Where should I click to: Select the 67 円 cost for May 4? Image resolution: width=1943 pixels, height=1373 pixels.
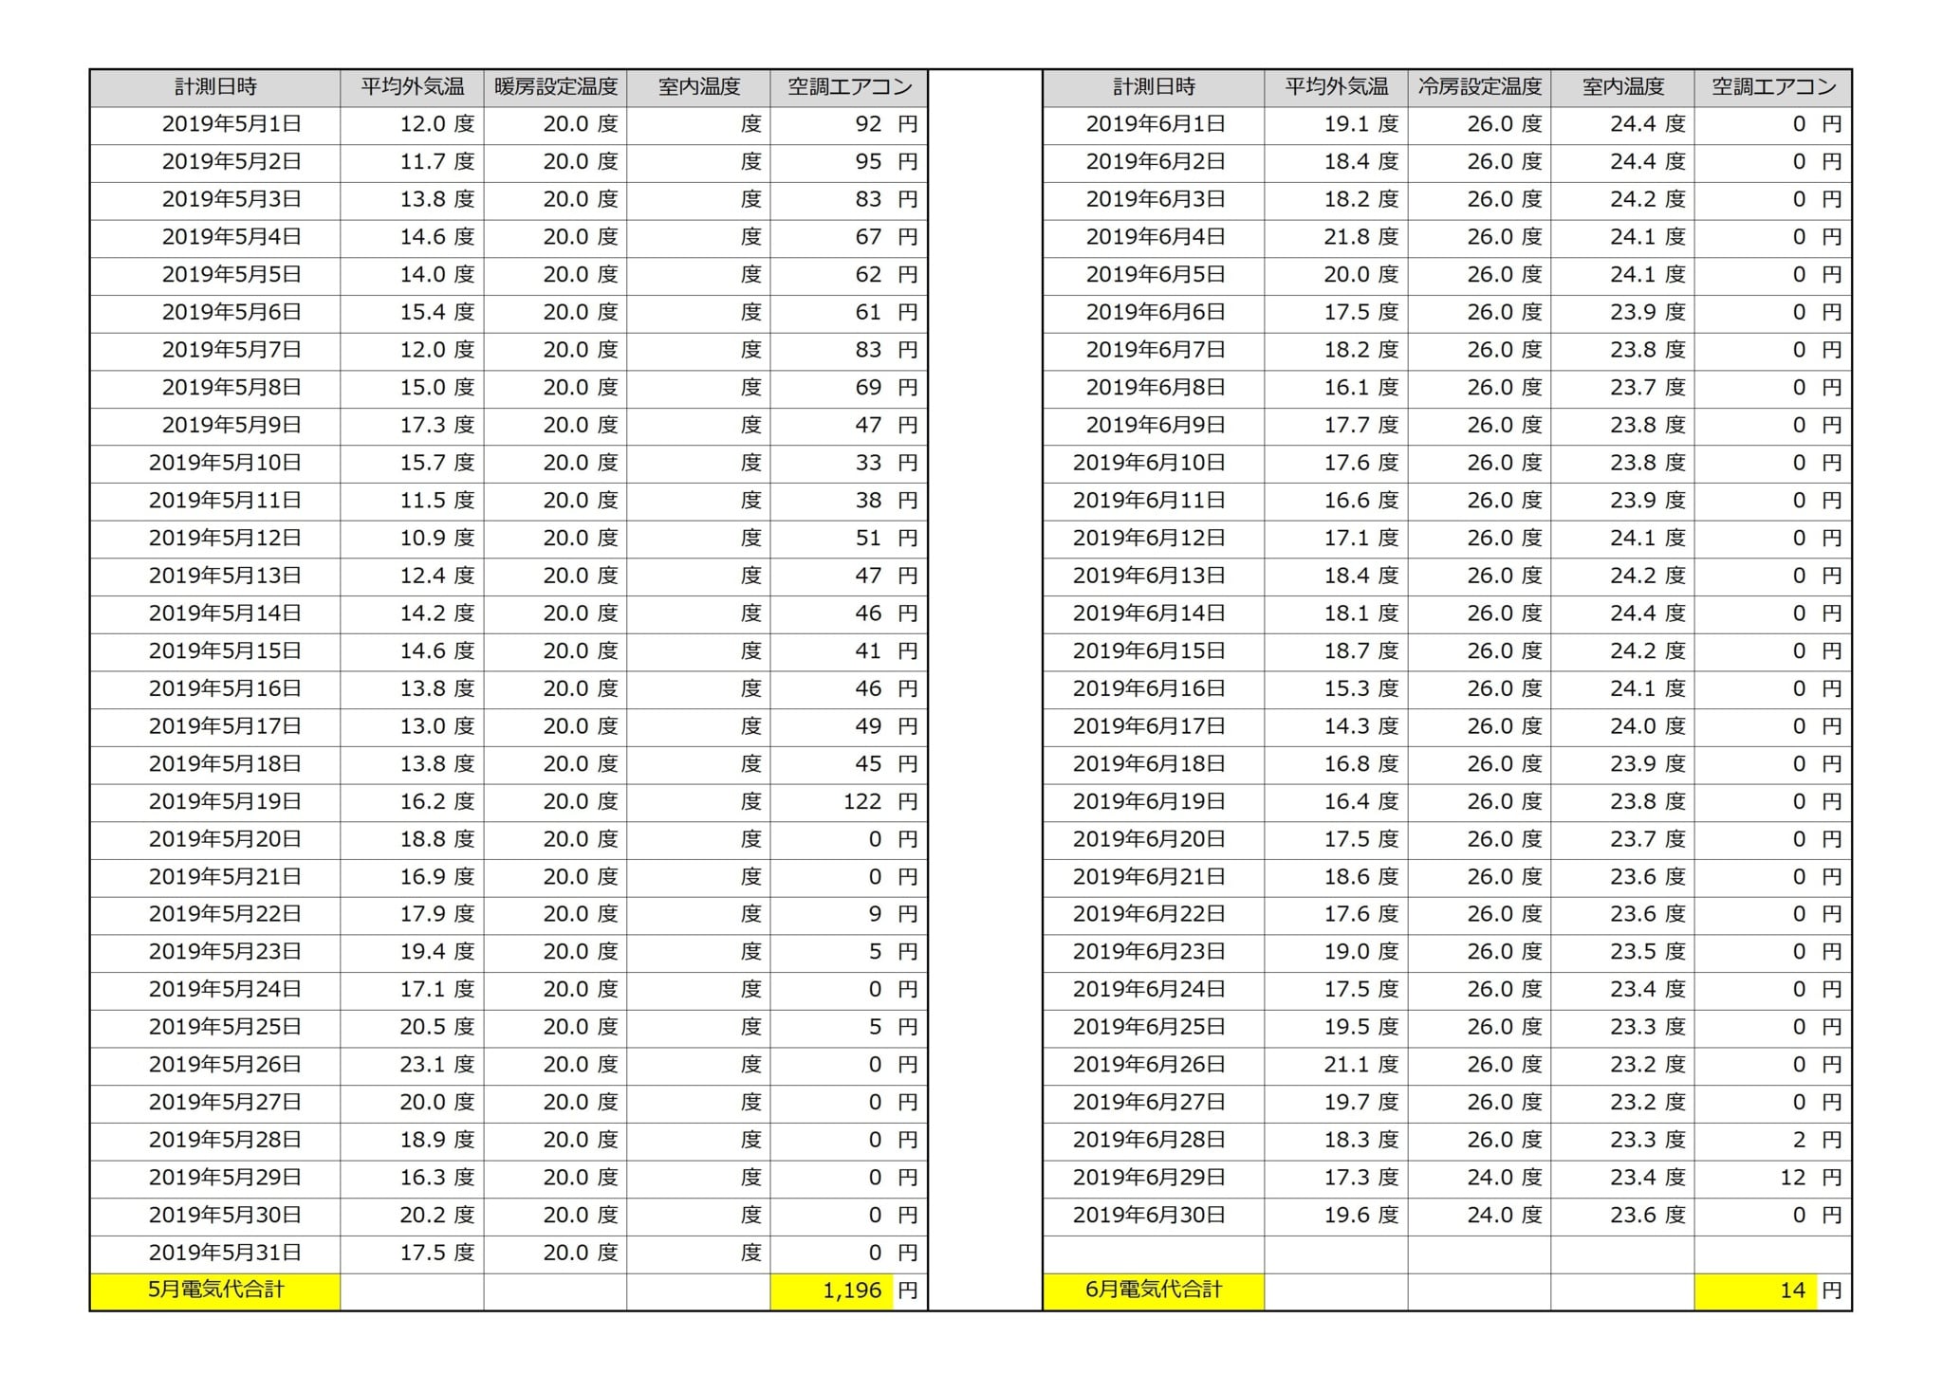(848, 238)
